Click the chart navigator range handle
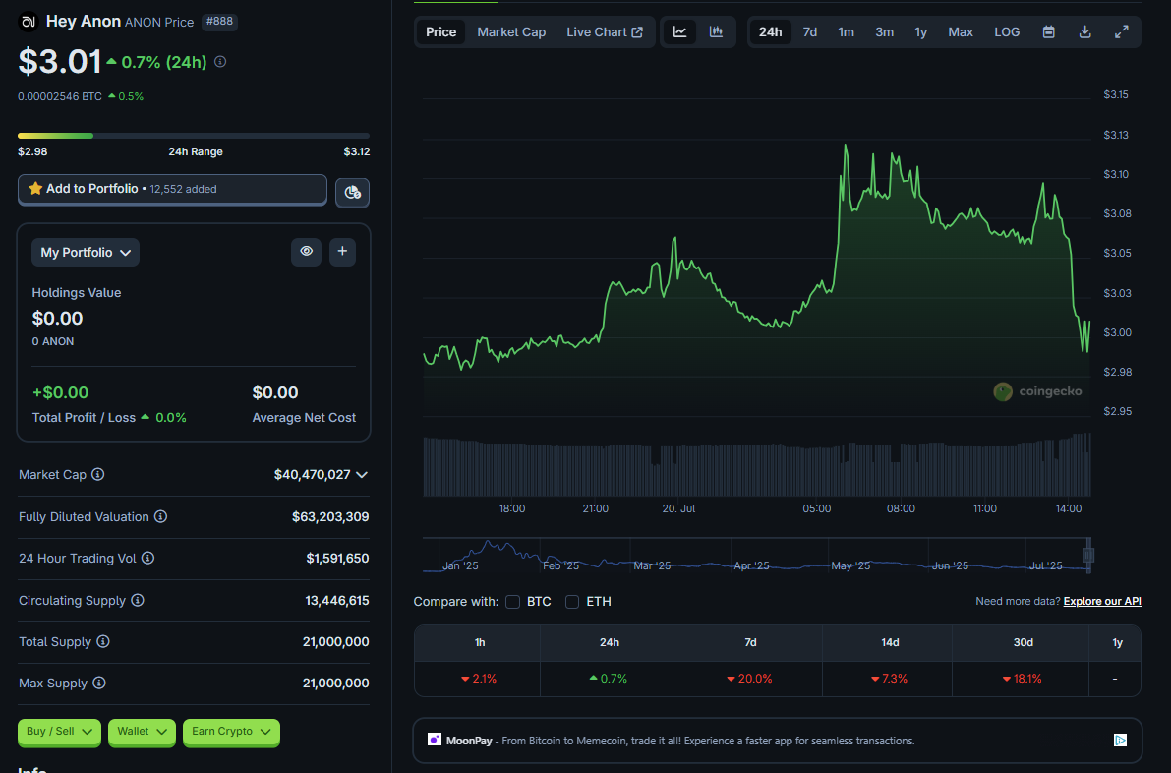 click(x=1088, y=555)
